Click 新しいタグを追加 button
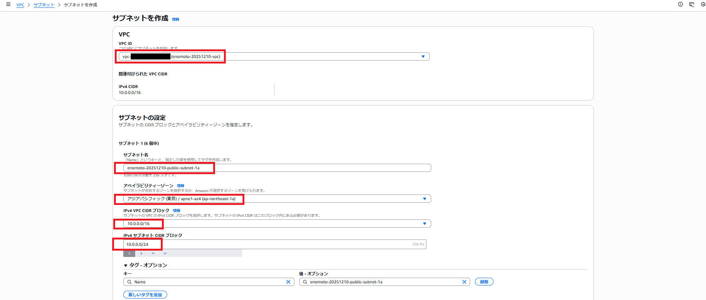 click(145, 295)
